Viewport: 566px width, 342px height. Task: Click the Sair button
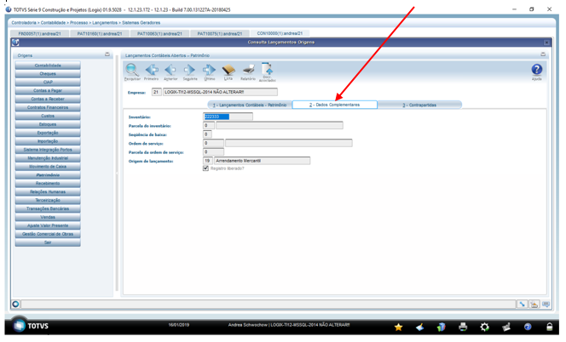[x=48, y=242]
